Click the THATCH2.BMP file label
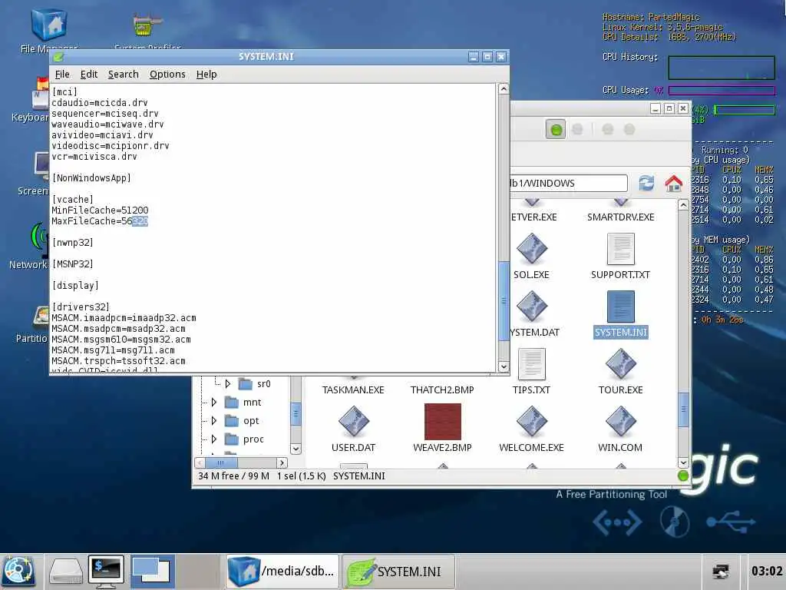Image resolution: width=786 pixels, height=590 pixels. pos(442,389)
